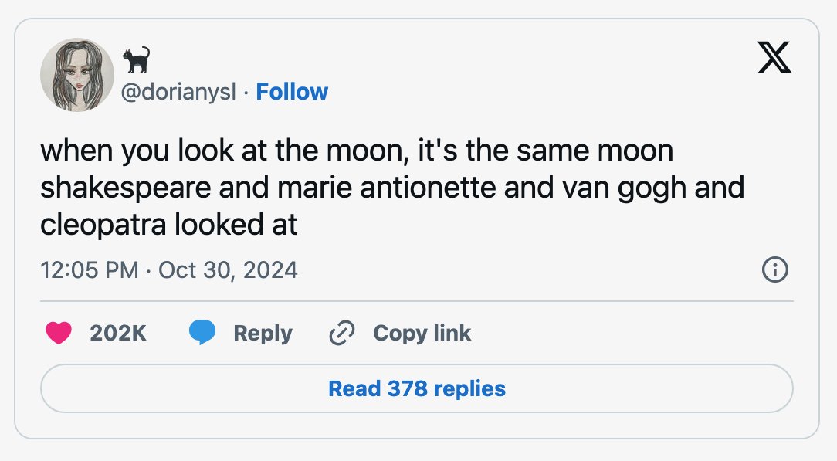
Task: Select the Copy link text
Action: [422, 333]
